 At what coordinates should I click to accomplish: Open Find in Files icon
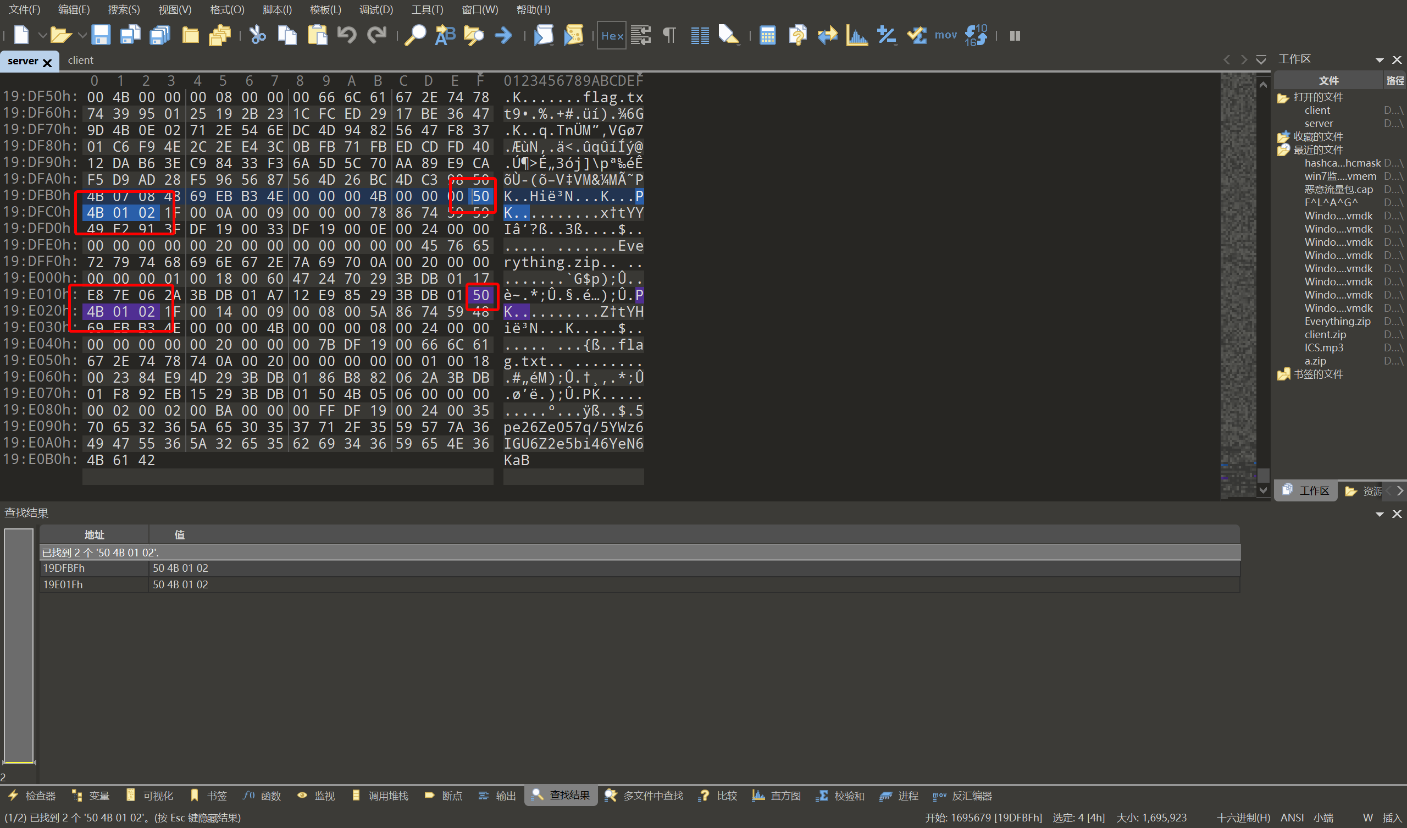coord(474,35)
